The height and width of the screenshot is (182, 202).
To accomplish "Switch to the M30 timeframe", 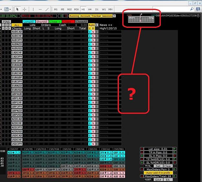I will [x=76, y=9].
